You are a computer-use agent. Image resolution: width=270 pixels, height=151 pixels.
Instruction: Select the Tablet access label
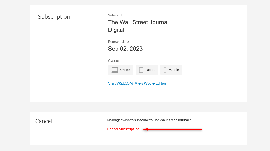click(150, 70)
